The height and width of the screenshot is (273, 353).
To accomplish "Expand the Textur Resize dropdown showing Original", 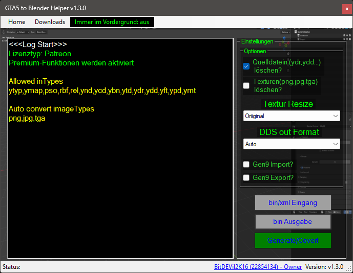I will click(291, 116).
